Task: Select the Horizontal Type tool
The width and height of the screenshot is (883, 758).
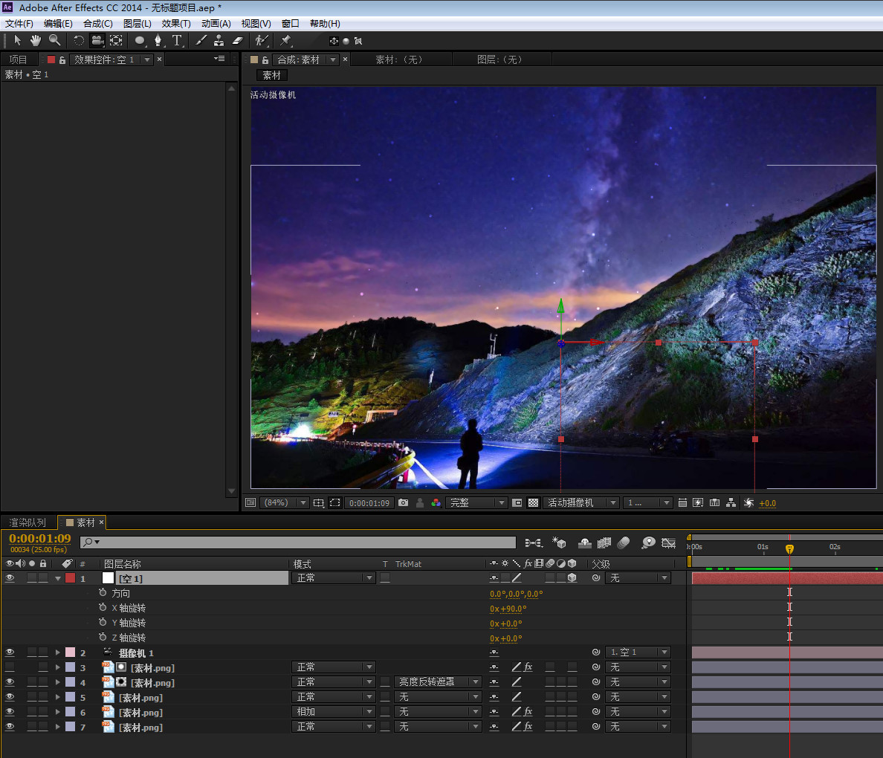Action: 177,40
